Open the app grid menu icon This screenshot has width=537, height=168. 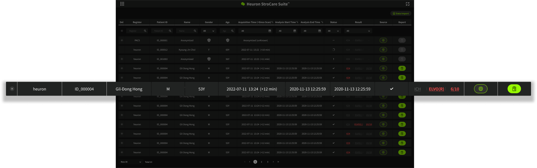(x=122, y=4)
